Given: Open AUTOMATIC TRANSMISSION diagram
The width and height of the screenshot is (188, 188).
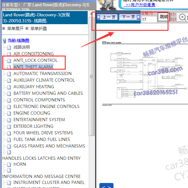Looking at the screenshot, I should (x=42, y=73).
